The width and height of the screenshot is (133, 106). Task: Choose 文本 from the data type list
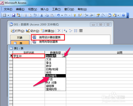coord(56,59)
